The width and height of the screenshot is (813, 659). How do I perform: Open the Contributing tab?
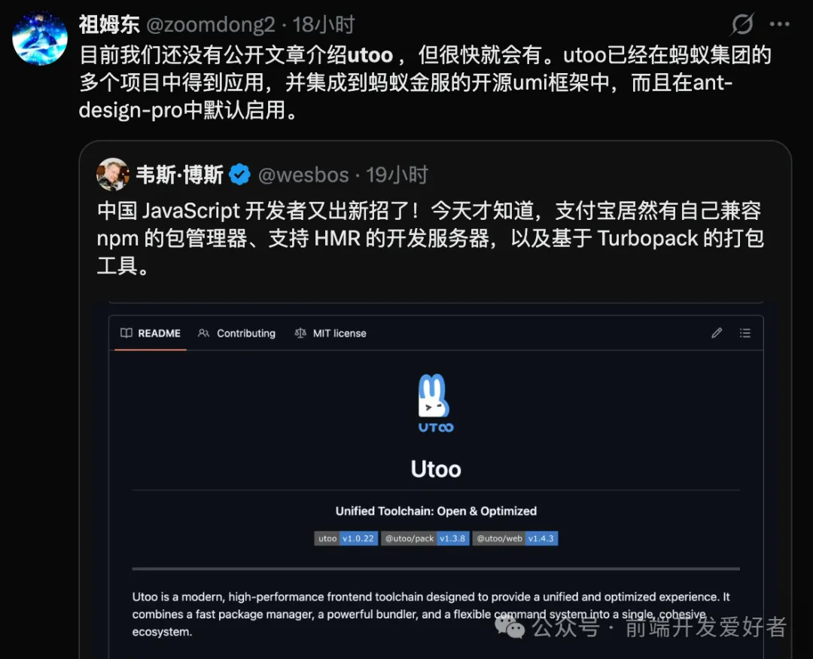[x=236, y=333]
